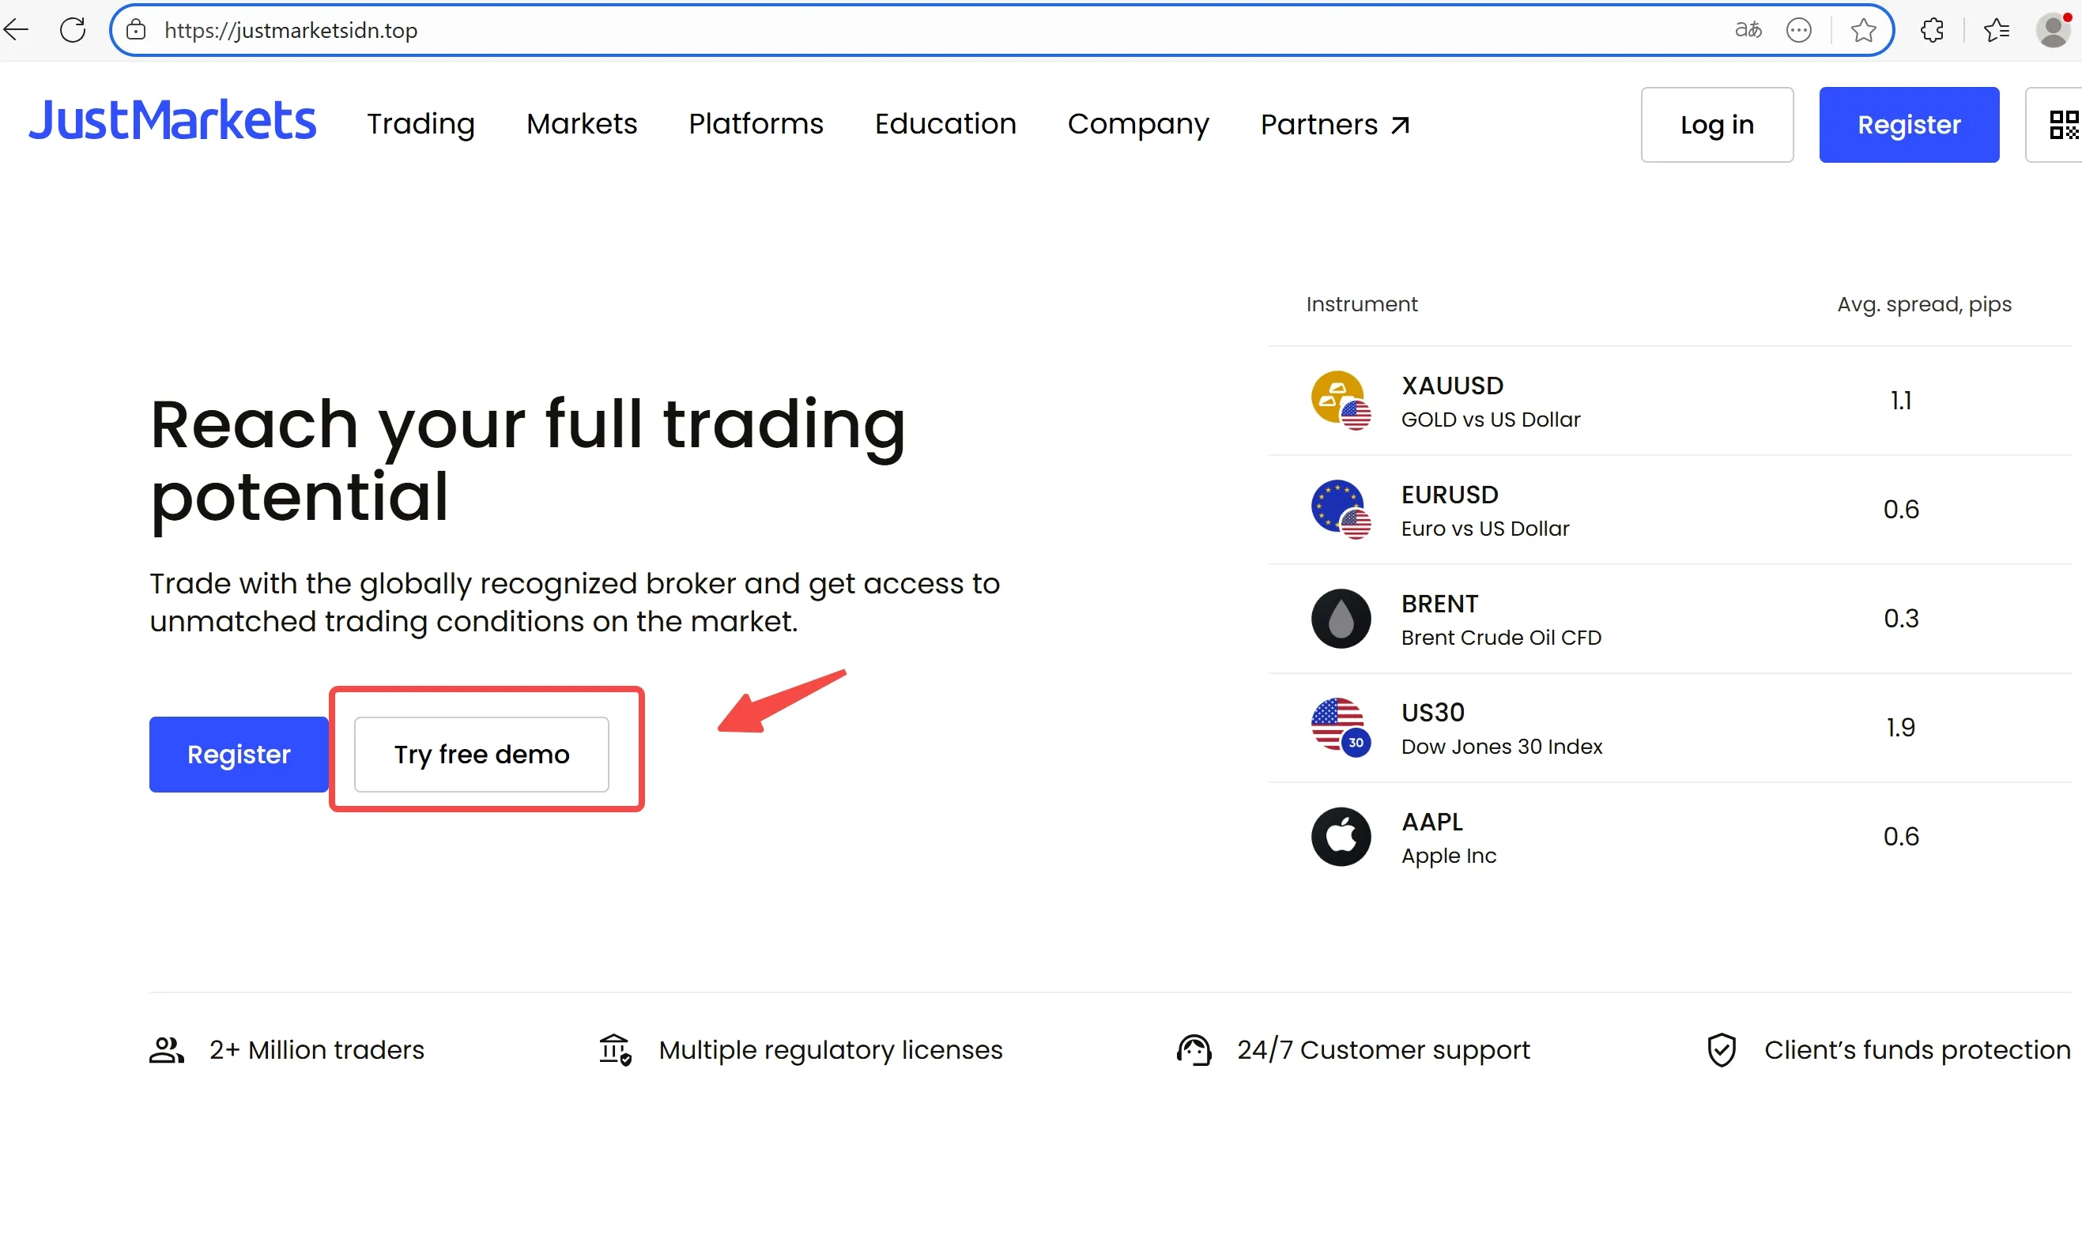Open the browser profile avatar
This screenshot has height=1250, width=2082.
tap(2054, 30)
